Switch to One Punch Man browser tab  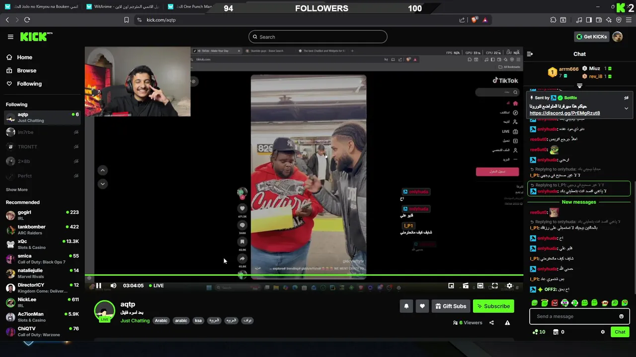[191, 6]
